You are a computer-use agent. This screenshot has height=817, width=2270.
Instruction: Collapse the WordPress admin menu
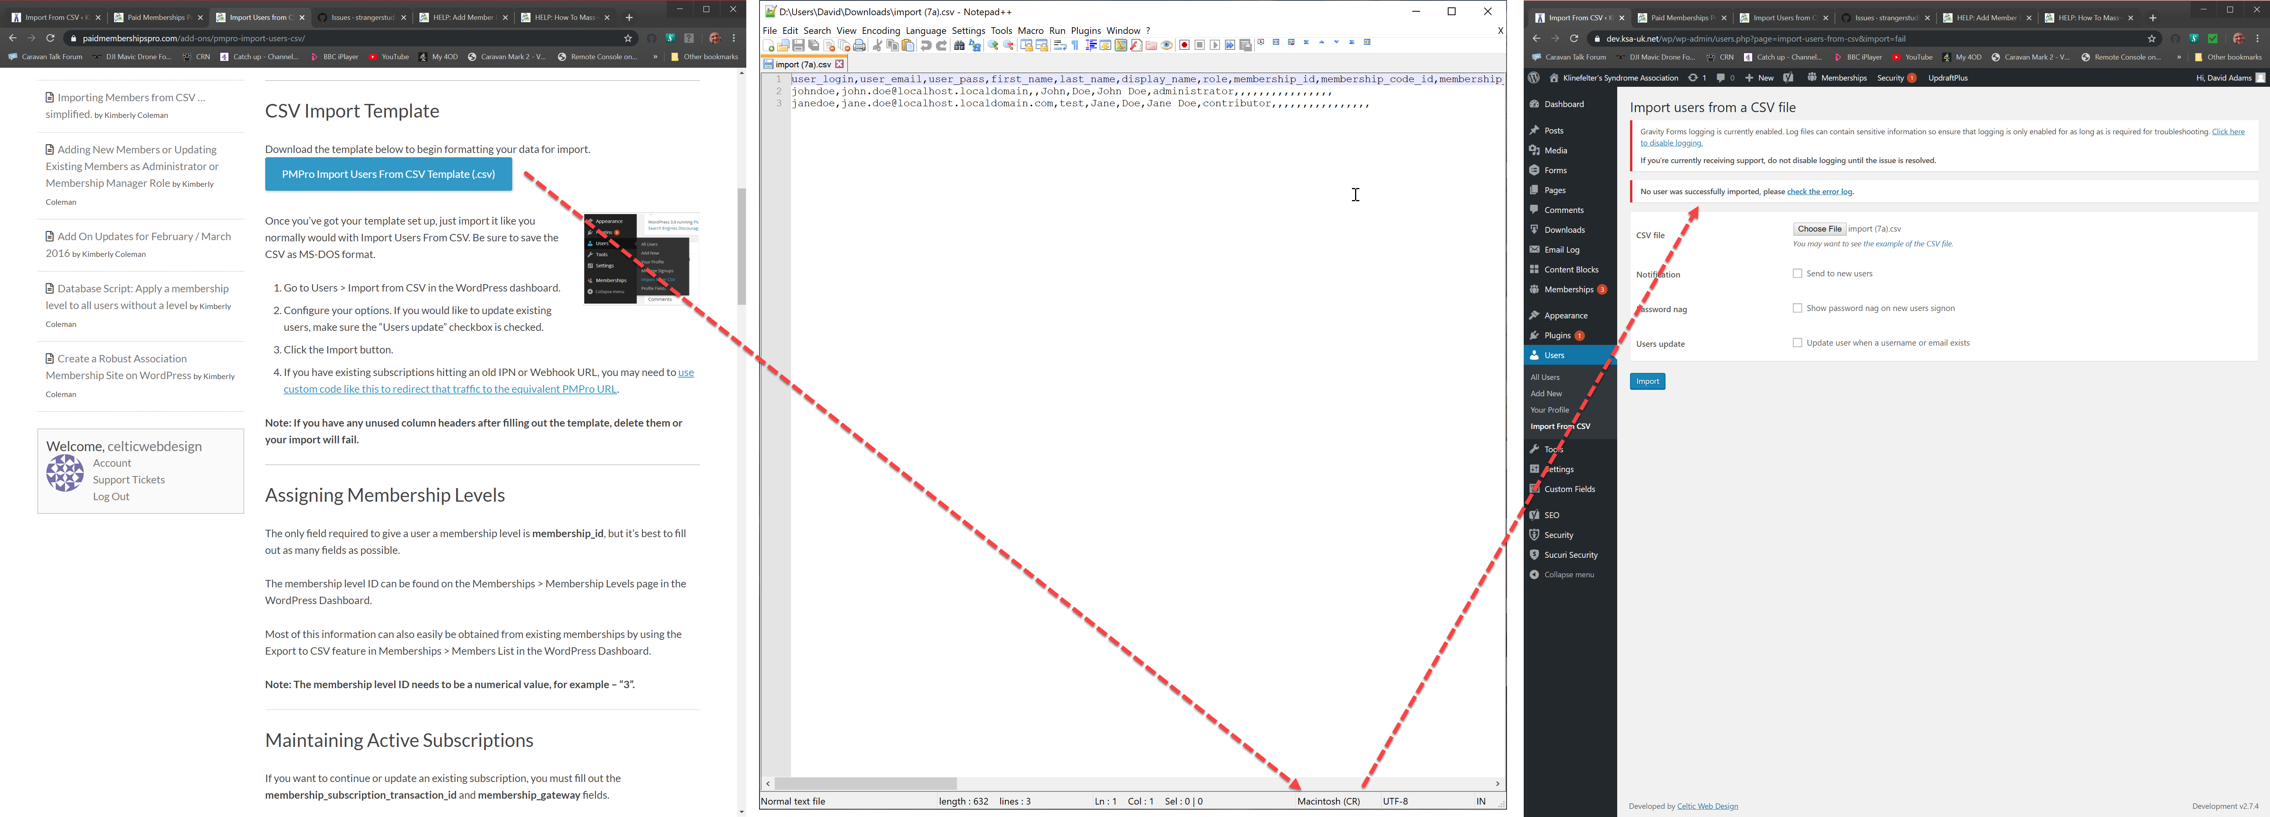pos(1569,575)
